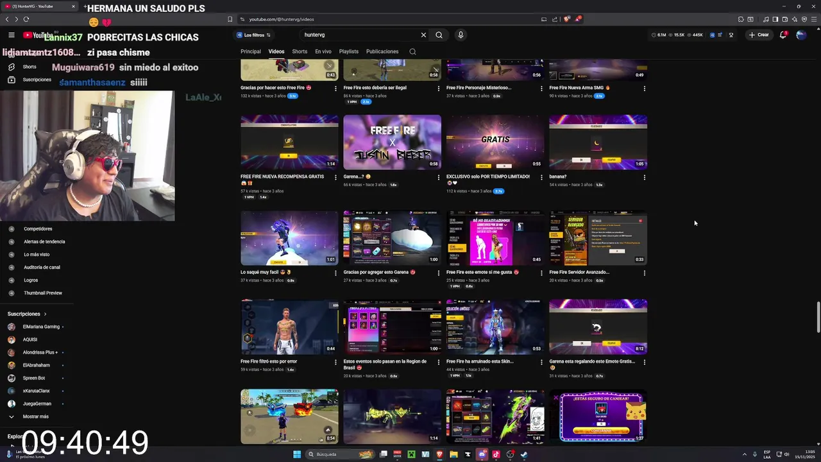
Task: Search within channel magnifier icon
Action: (x=412, y=51)
